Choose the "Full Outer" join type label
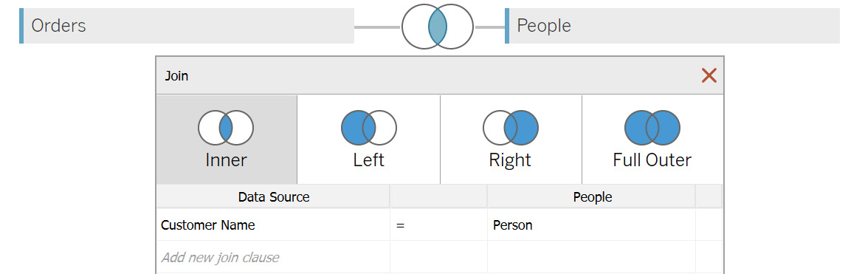The image size is (848, 274). point(652,160)
